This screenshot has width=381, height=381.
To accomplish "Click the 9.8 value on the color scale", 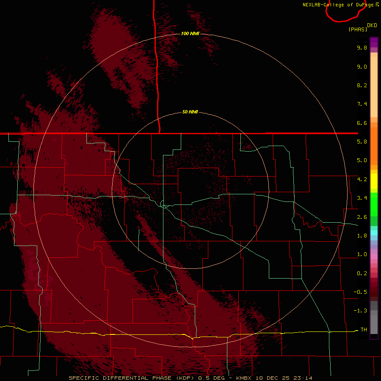I will pos(362,47).
